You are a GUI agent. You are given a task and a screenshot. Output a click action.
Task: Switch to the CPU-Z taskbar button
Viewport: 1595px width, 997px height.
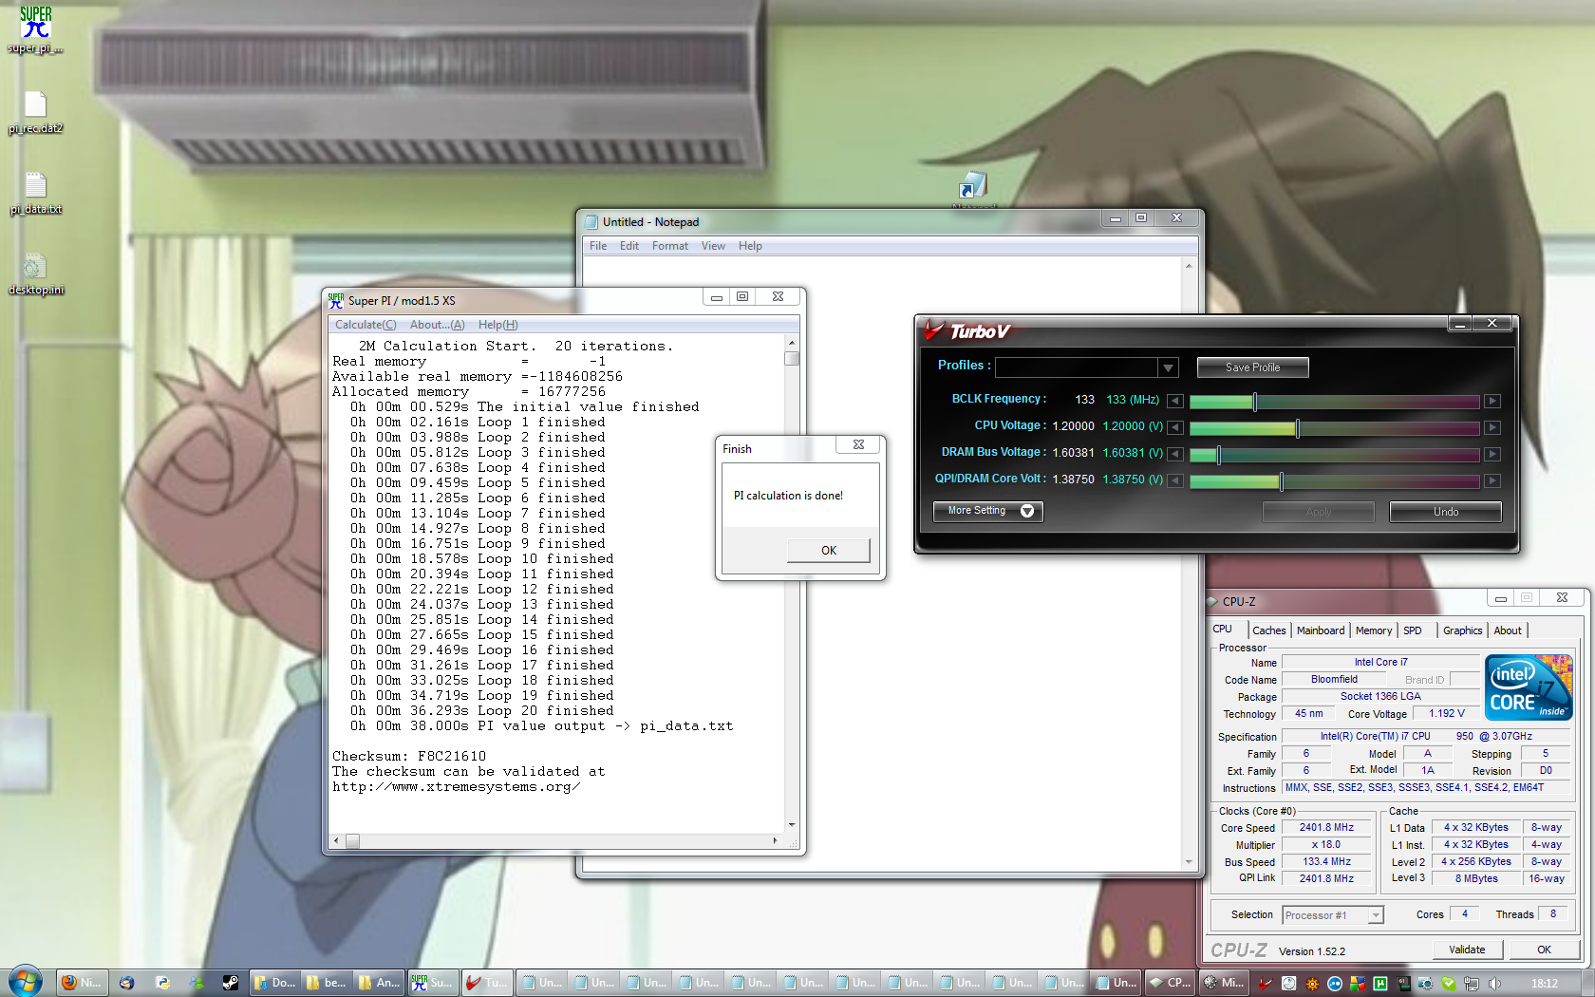[1170, 983]
